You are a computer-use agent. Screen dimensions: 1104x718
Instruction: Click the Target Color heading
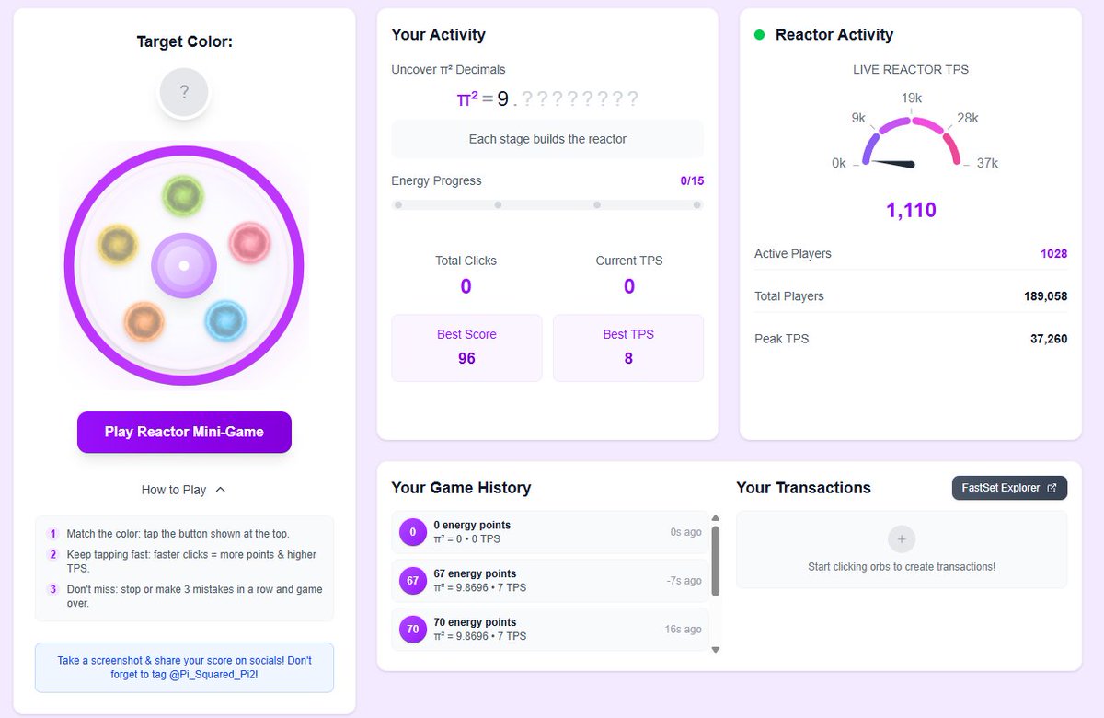pyautogui.click(x=184, y=41)
